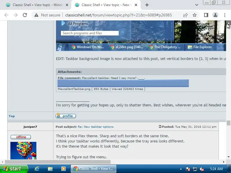Open the PlexcellentTaskbar.png attachment image
Screen dimensions: 231x173
pos(123,83)
